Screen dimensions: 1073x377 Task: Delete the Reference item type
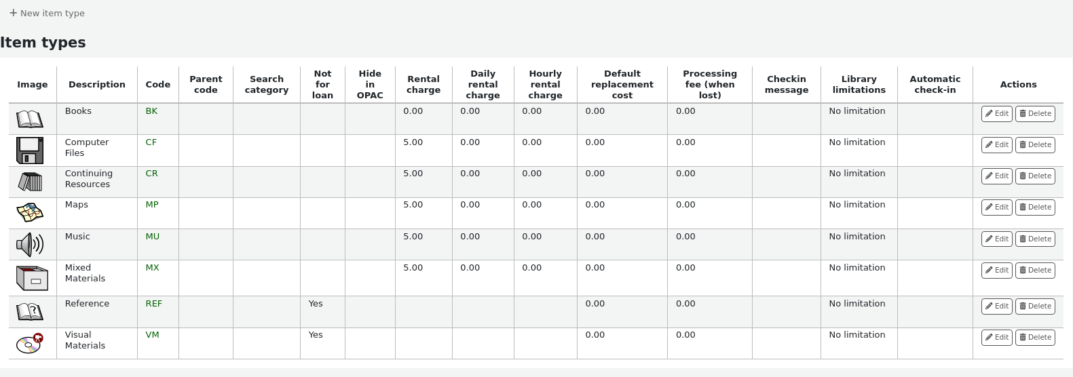click(x=1035, y=306)
